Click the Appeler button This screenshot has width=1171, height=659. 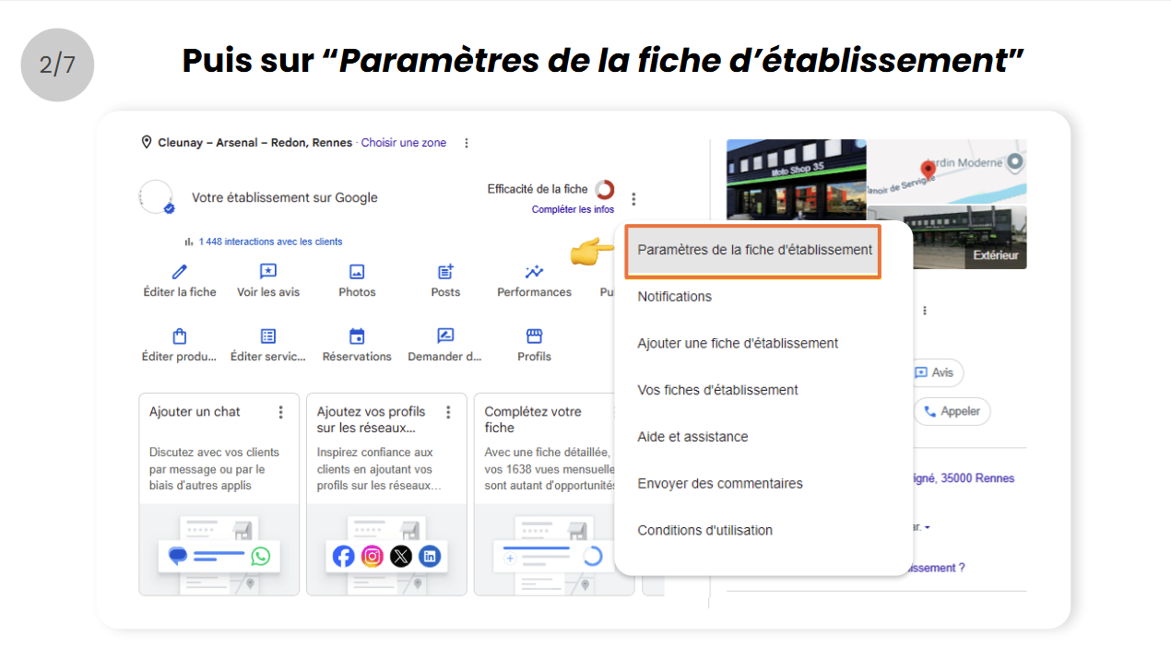click(x=952, y=411)
